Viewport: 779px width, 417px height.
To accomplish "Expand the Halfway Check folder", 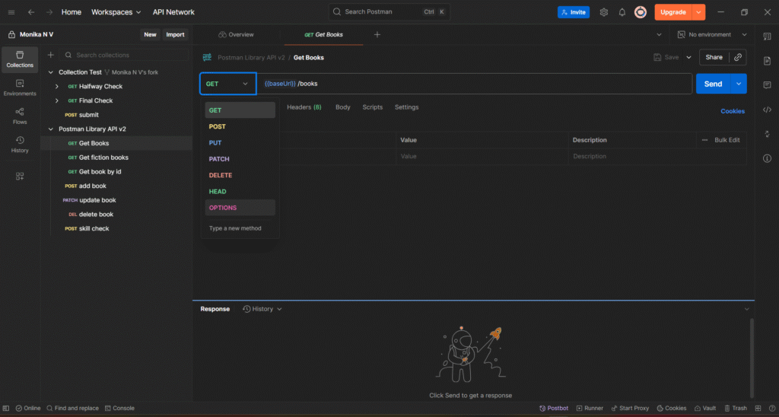I will (x=57, y=87).
